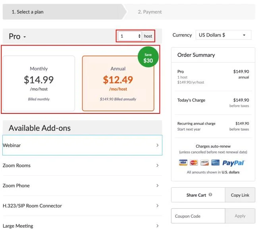Click the Today's Charge label
The height and width of the screenshot is (230, 258).
[191, 100]
